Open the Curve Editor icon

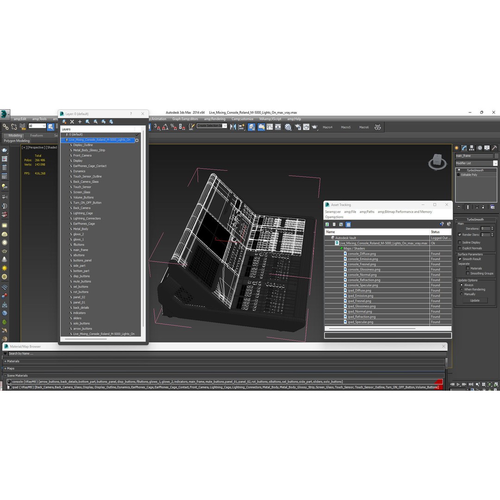pyautogui.click(x=270, y=127)
